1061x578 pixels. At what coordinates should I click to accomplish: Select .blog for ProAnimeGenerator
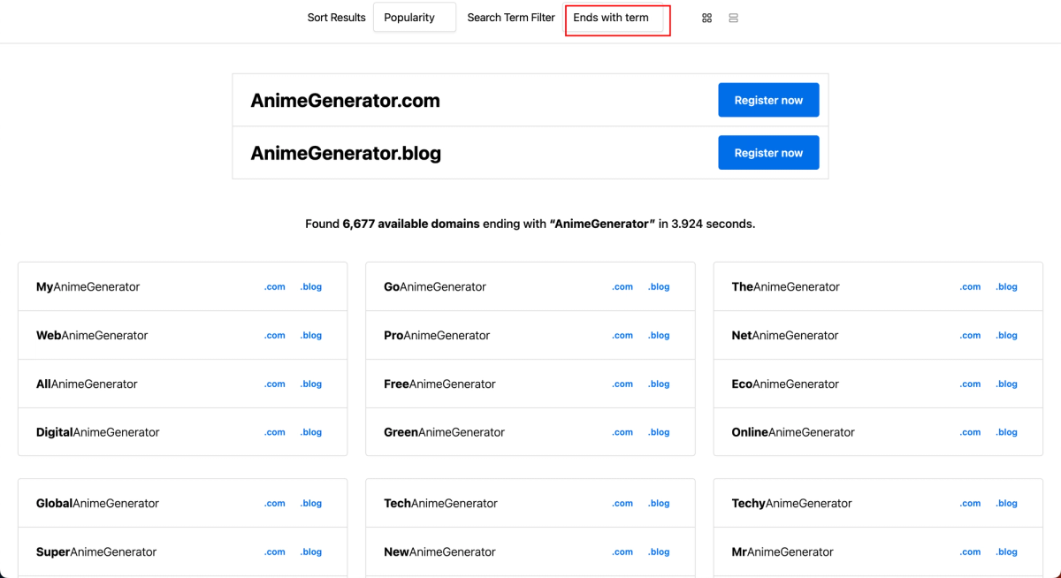tap(659, 336)
